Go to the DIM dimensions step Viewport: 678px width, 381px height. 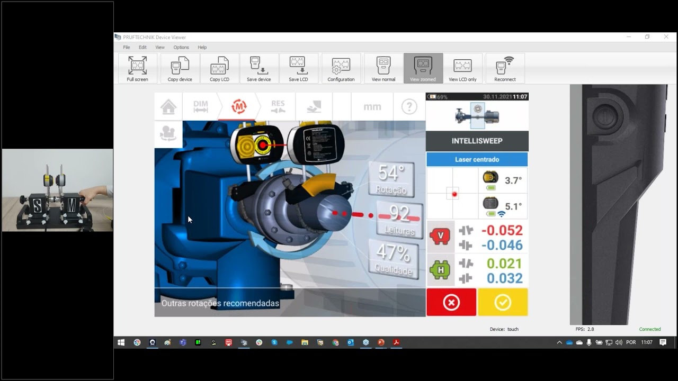click(x=201, y=107)
